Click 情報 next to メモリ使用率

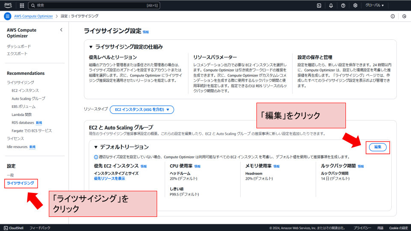[x=277, y=166]
